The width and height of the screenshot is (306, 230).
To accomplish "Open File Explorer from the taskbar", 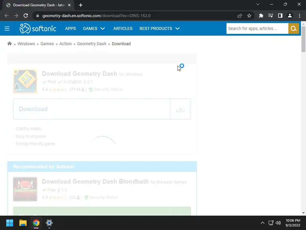I will click(23, 223).
